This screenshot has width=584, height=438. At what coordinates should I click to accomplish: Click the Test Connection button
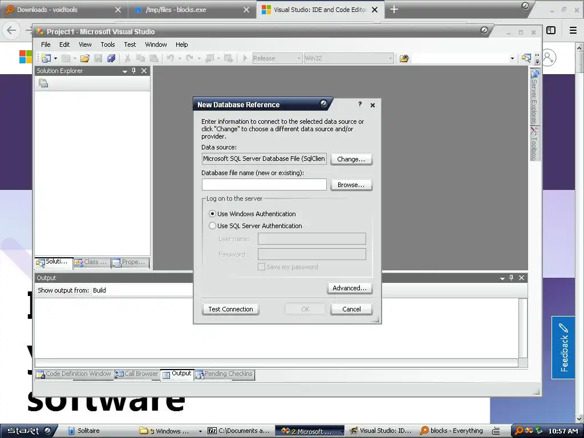pyautogui.click(x=230, y=309)
